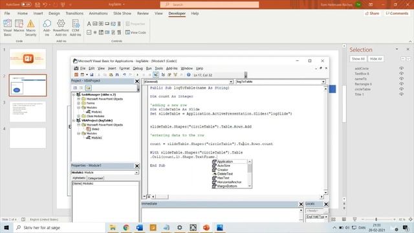Open the Tools menu in VBA editor

[158, 69]
